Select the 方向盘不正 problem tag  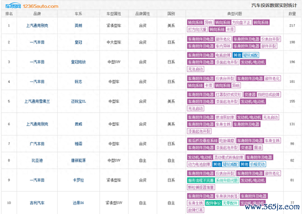tap(241, 22)
